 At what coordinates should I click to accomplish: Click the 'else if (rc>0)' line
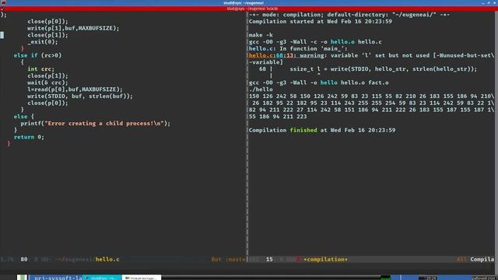37,55
